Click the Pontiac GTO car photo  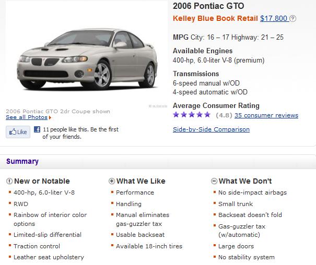[87, 59]
